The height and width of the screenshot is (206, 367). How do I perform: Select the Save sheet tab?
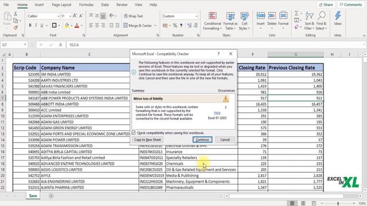33,196
